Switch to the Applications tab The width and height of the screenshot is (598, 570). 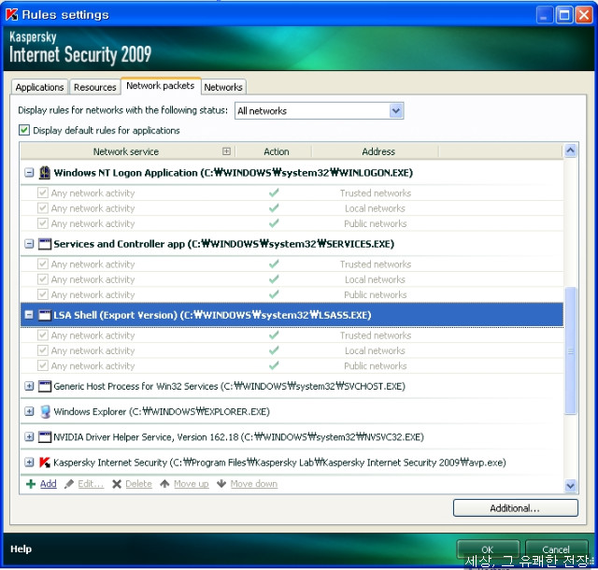39,88
